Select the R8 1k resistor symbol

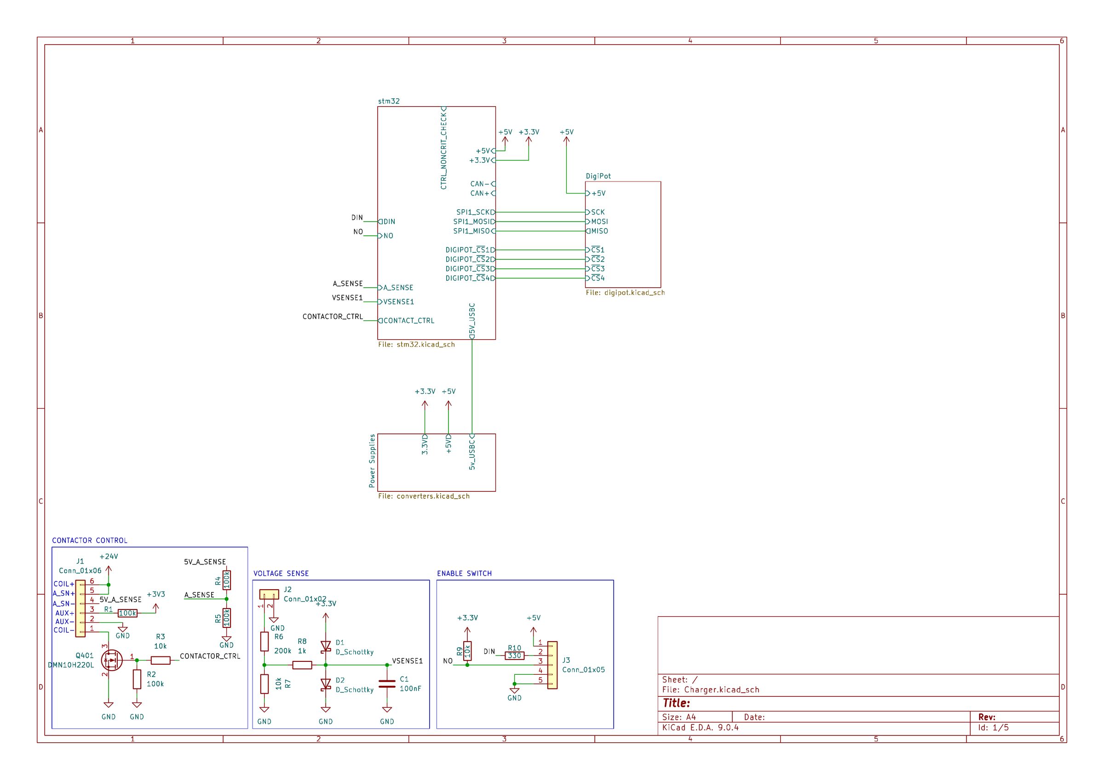[x=302, y=665]
